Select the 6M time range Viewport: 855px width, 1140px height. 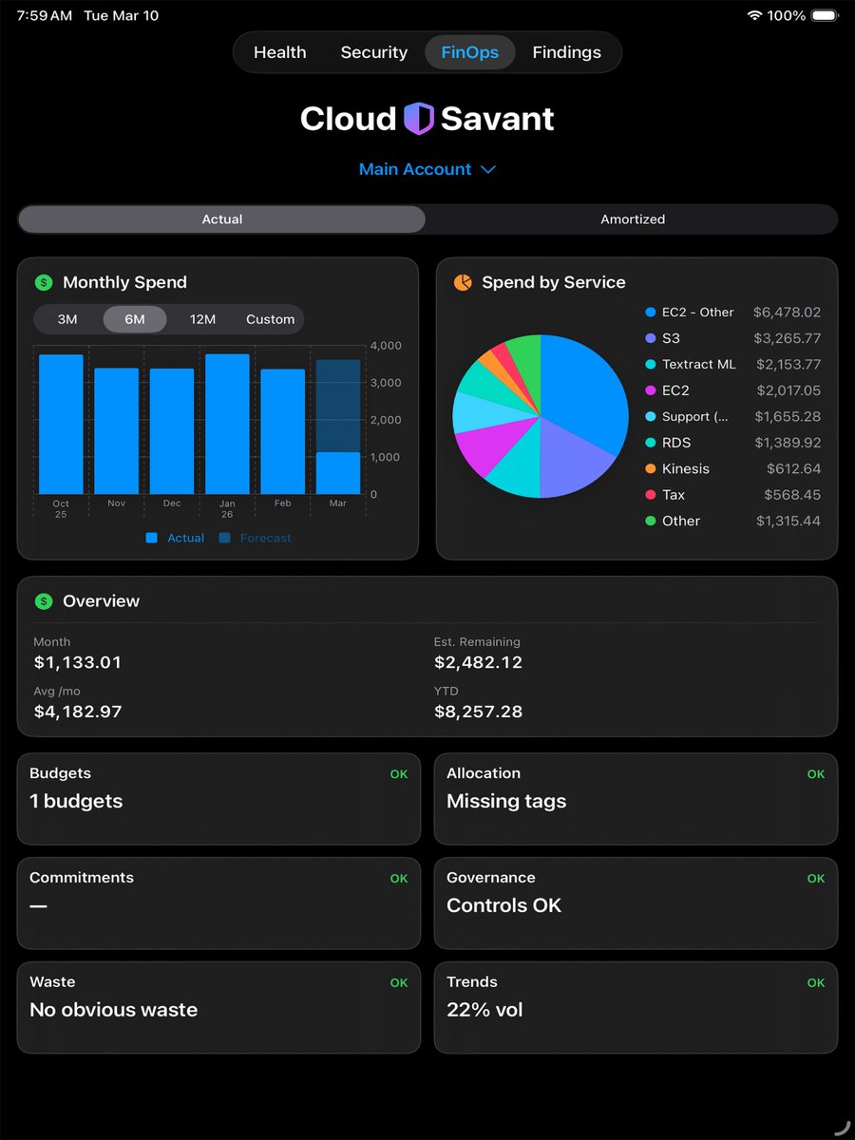click(135, 319)
